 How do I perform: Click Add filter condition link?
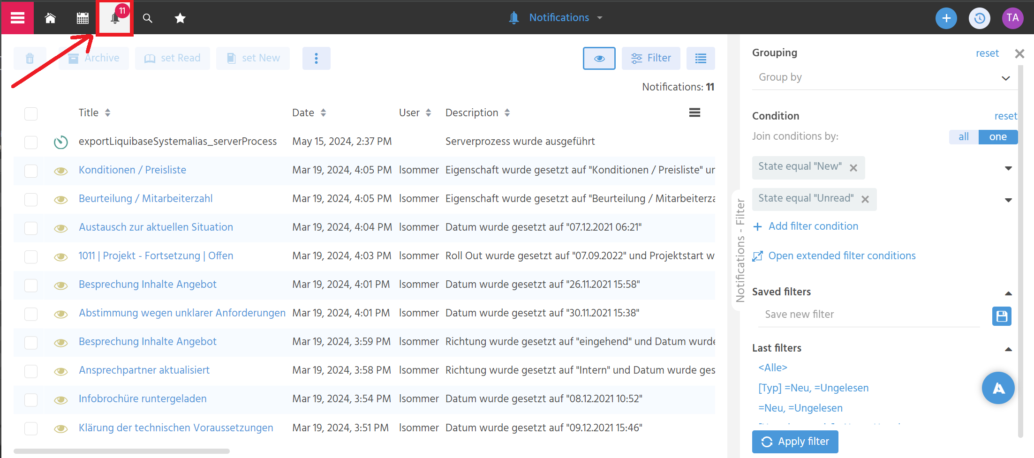813,226
